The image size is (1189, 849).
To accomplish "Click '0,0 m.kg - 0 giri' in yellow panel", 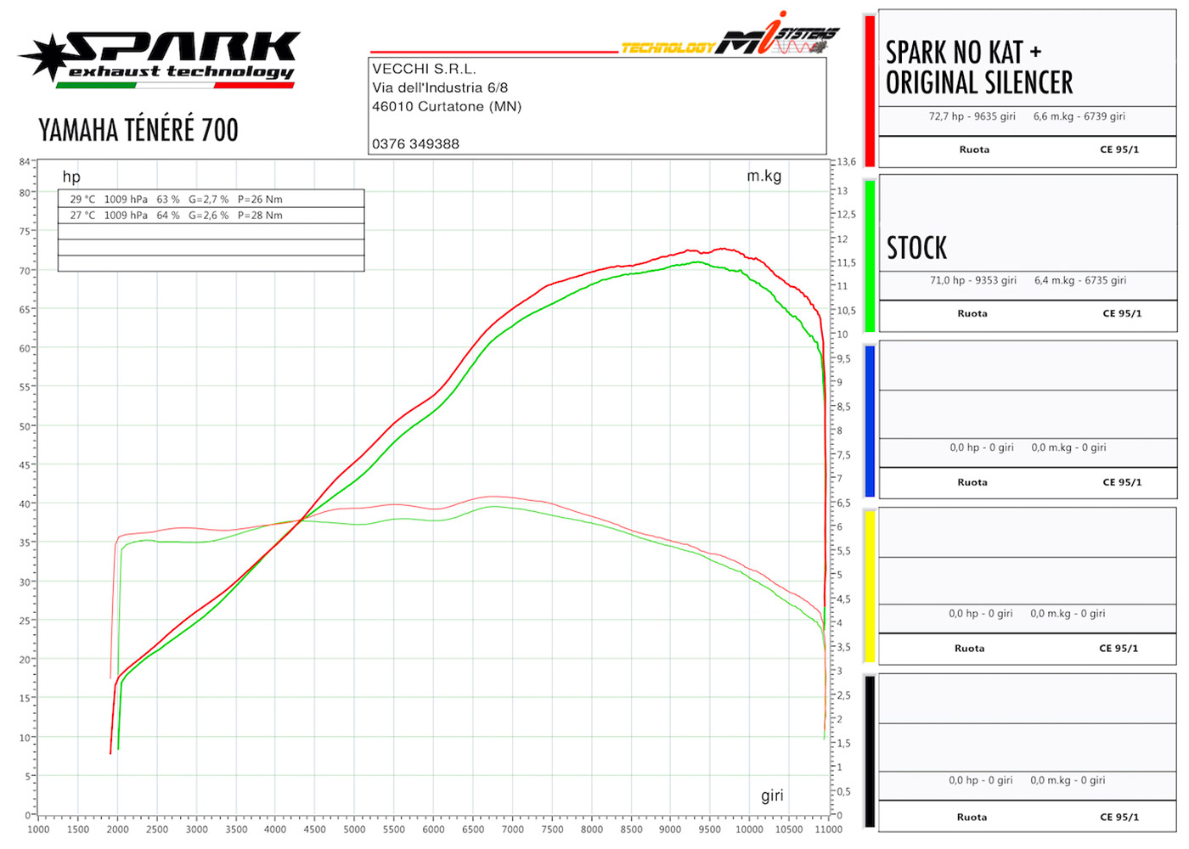I will click(1068, 613).
